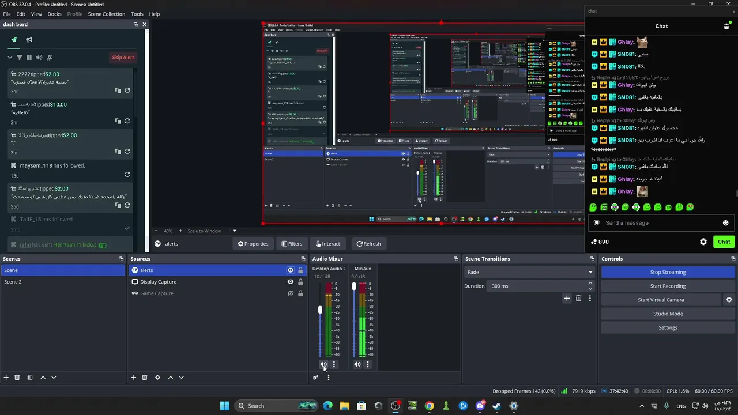Open scene filters icon in Scenes dock
This screenshot has height=415, width=738.
click(29, 378)
